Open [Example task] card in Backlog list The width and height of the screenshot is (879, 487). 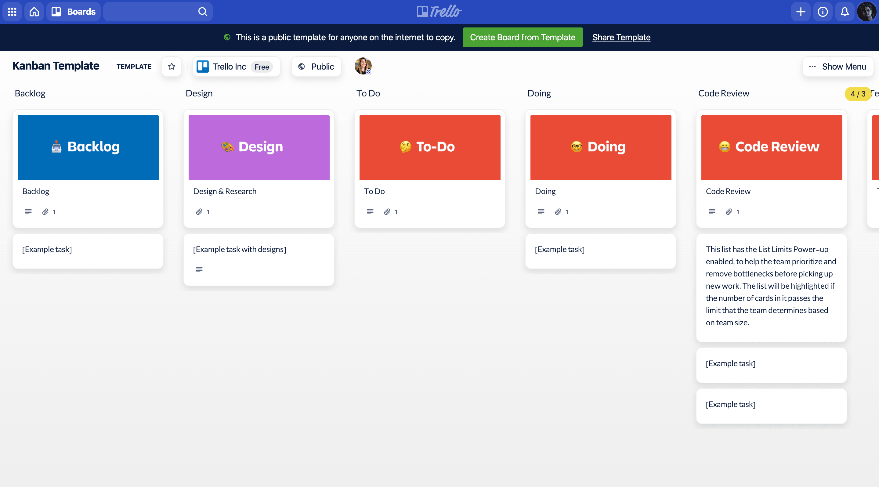pos(88,251)
